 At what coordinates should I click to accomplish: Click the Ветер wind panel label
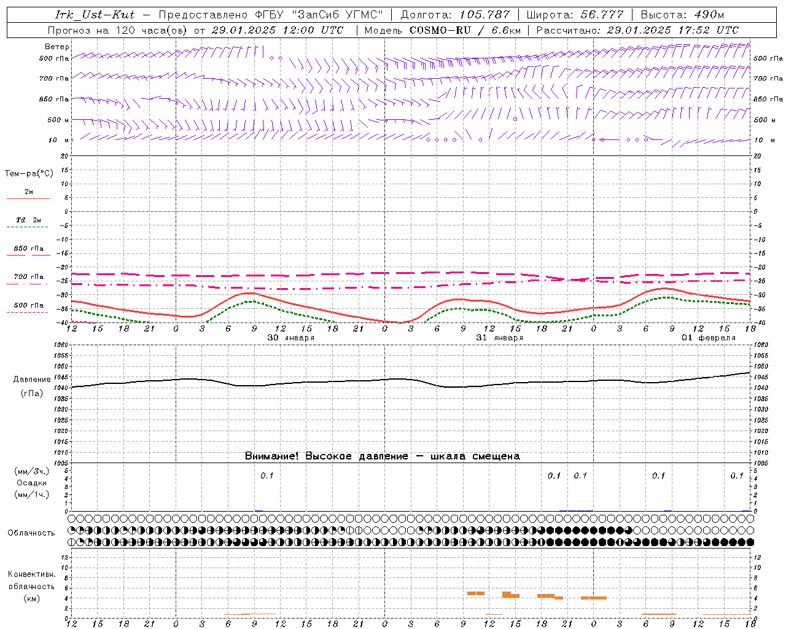click(x=57, y=47)
